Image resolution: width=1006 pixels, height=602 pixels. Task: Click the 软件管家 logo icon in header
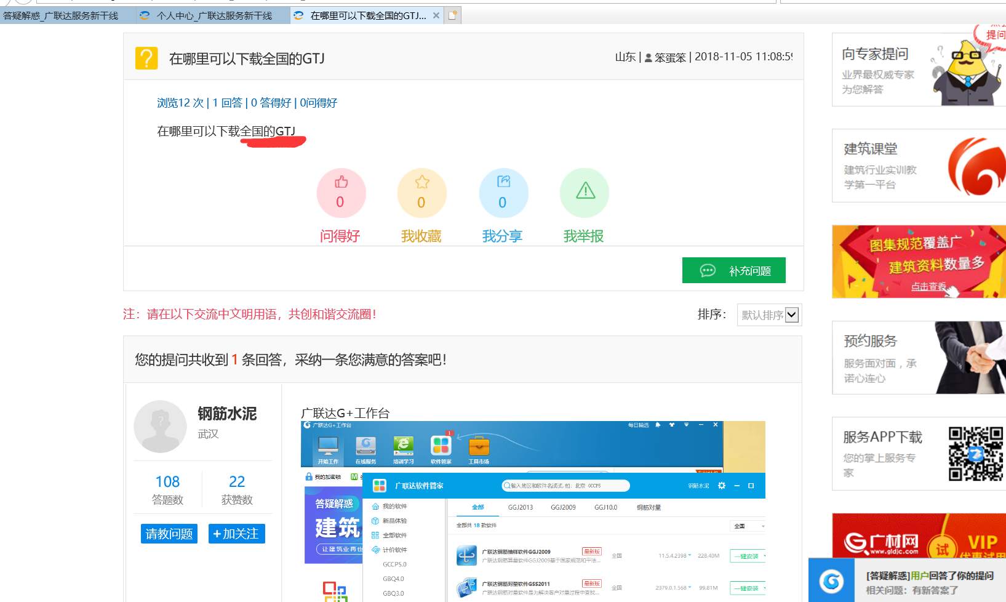point(380,486)
